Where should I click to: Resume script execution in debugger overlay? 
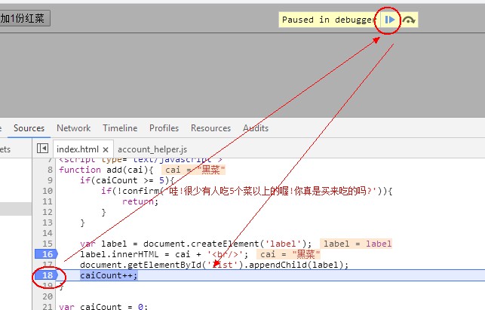tap(390, 20)
